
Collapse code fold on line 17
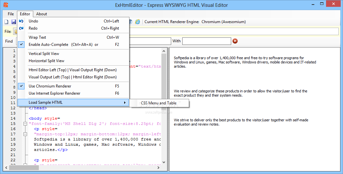tap(25, 134)
